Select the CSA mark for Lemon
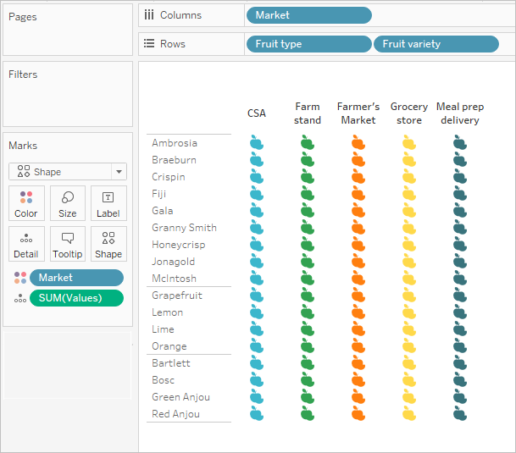The width and height of the screenshot is (516, 453). coord(257,312)
